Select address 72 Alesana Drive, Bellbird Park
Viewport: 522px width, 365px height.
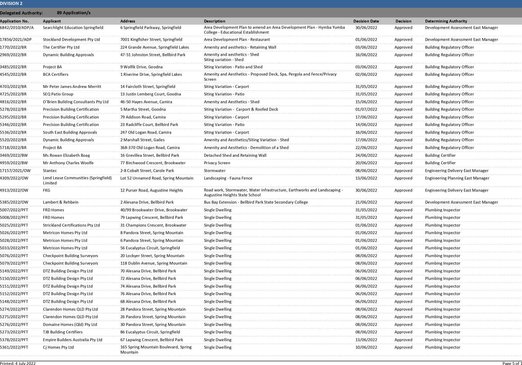pos(148,278)
